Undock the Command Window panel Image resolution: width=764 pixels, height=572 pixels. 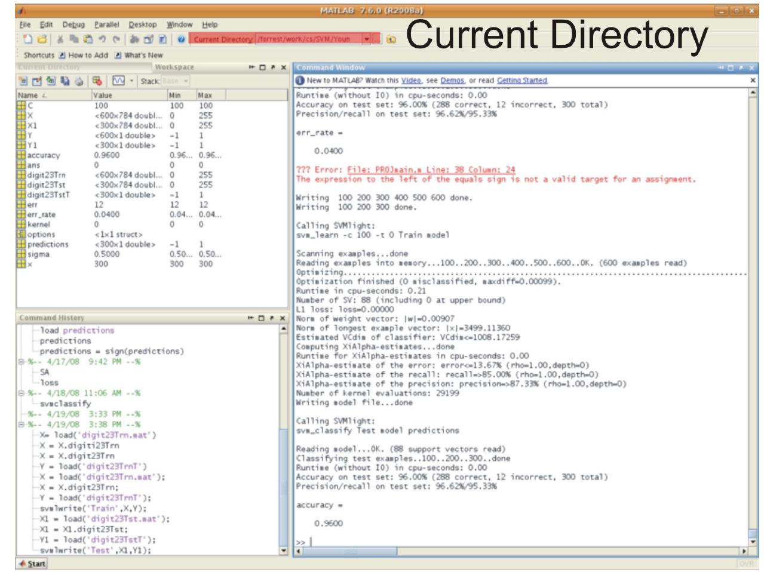tap(742, 68)
